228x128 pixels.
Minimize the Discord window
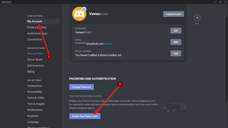216,2
